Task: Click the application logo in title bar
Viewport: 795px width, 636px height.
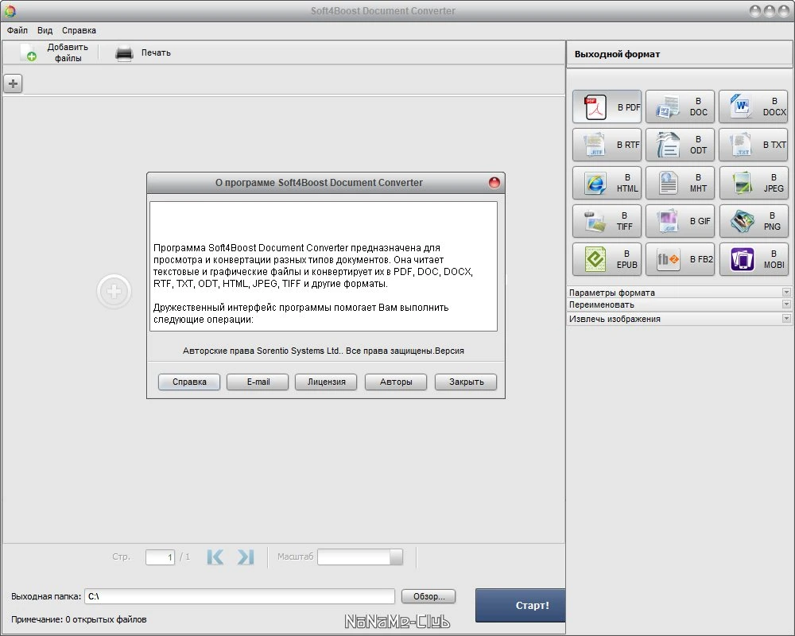Action: 10,10
